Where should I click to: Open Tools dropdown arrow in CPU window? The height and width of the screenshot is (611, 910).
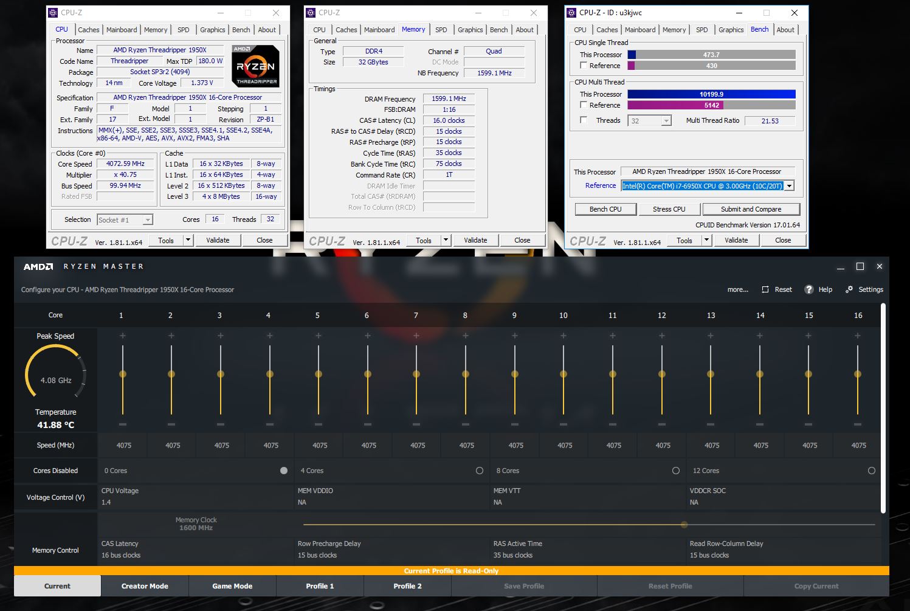188,240
